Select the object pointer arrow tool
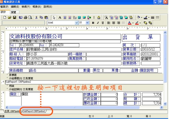 click(54, 17)
